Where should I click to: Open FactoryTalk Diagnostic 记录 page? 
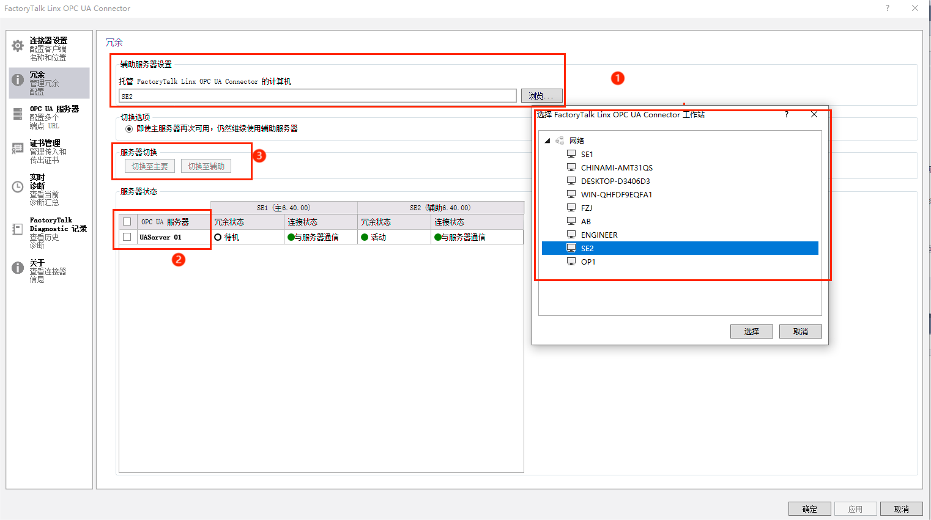[49, 232]
